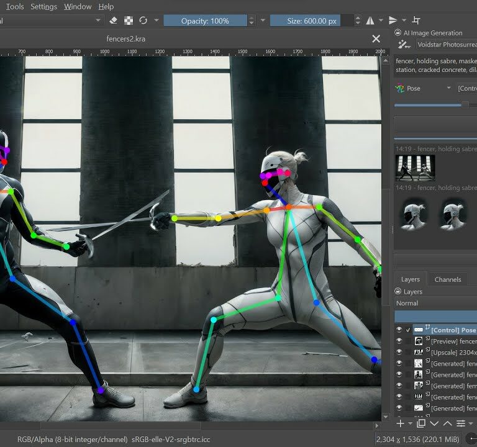Duplicate the selected layer

pyautogui.click(x=420, y=423)
